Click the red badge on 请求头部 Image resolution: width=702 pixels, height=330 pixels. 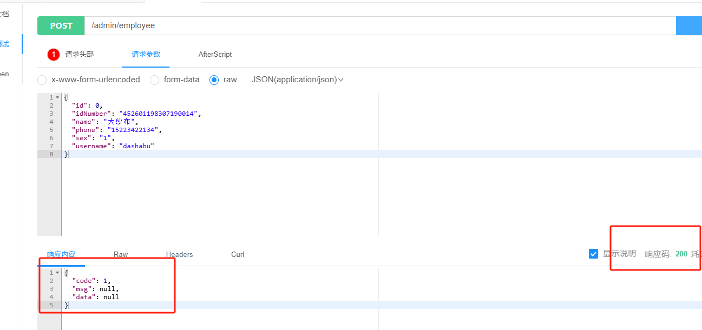coord(54,54)
